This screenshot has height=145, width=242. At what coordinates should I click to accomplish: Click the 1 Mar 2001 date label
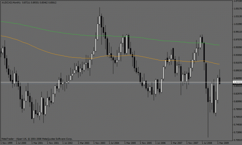pos(37,143)
